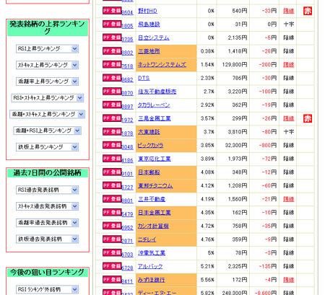The image size is (325, 295).
Task: Click the PF登録 button for 東邦チタニウム
Action: coord(112,185)
